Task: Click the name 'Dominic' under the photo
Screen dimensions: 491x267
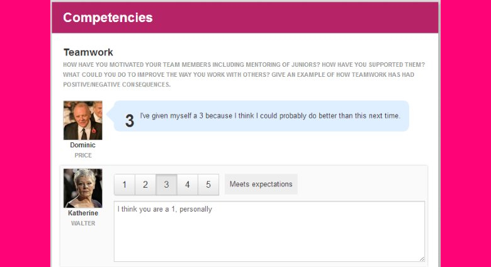Action: 82,145
